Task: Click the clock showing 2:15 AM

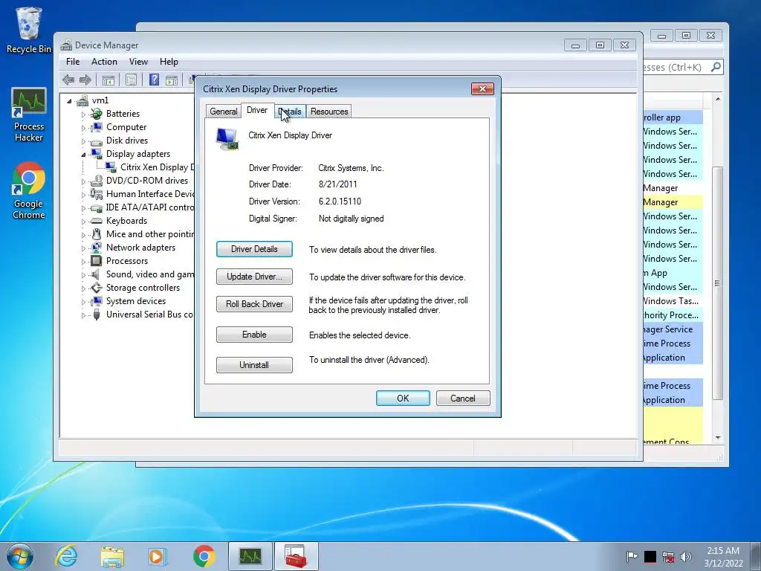Action: pyautogui.click(x=723, y=551)
